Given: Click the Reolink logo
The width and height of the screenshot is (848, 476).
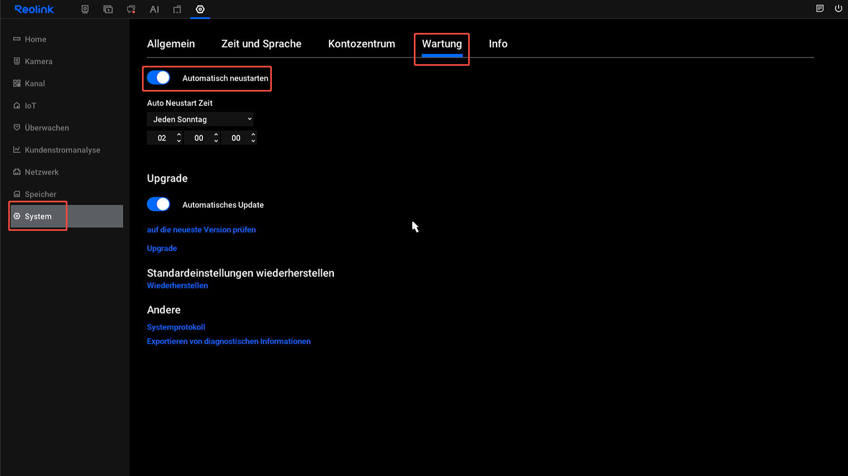Looking at the screenshot, I should [34, 9].
